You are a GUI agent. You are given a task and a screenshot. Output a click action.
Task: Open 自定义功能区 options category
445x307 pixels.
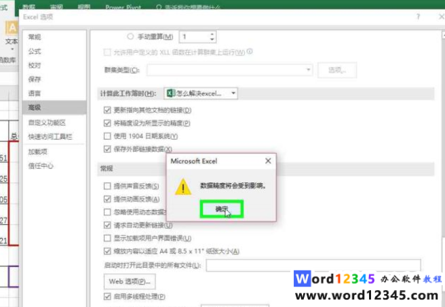47,122
